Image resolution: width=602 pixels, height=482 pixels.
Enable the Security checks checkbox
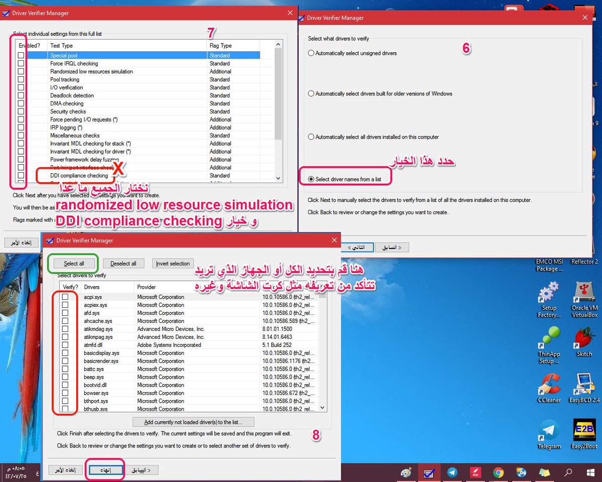(x=21, y=111)
